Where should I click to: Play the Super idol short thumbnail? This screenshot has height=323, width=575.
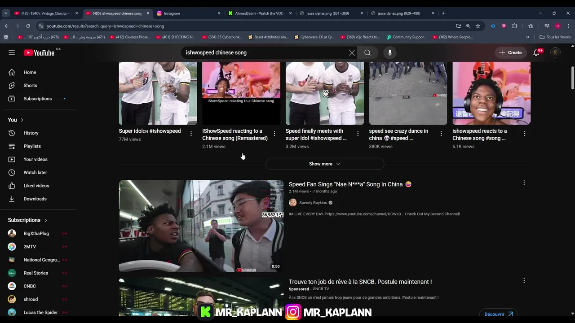158,93
